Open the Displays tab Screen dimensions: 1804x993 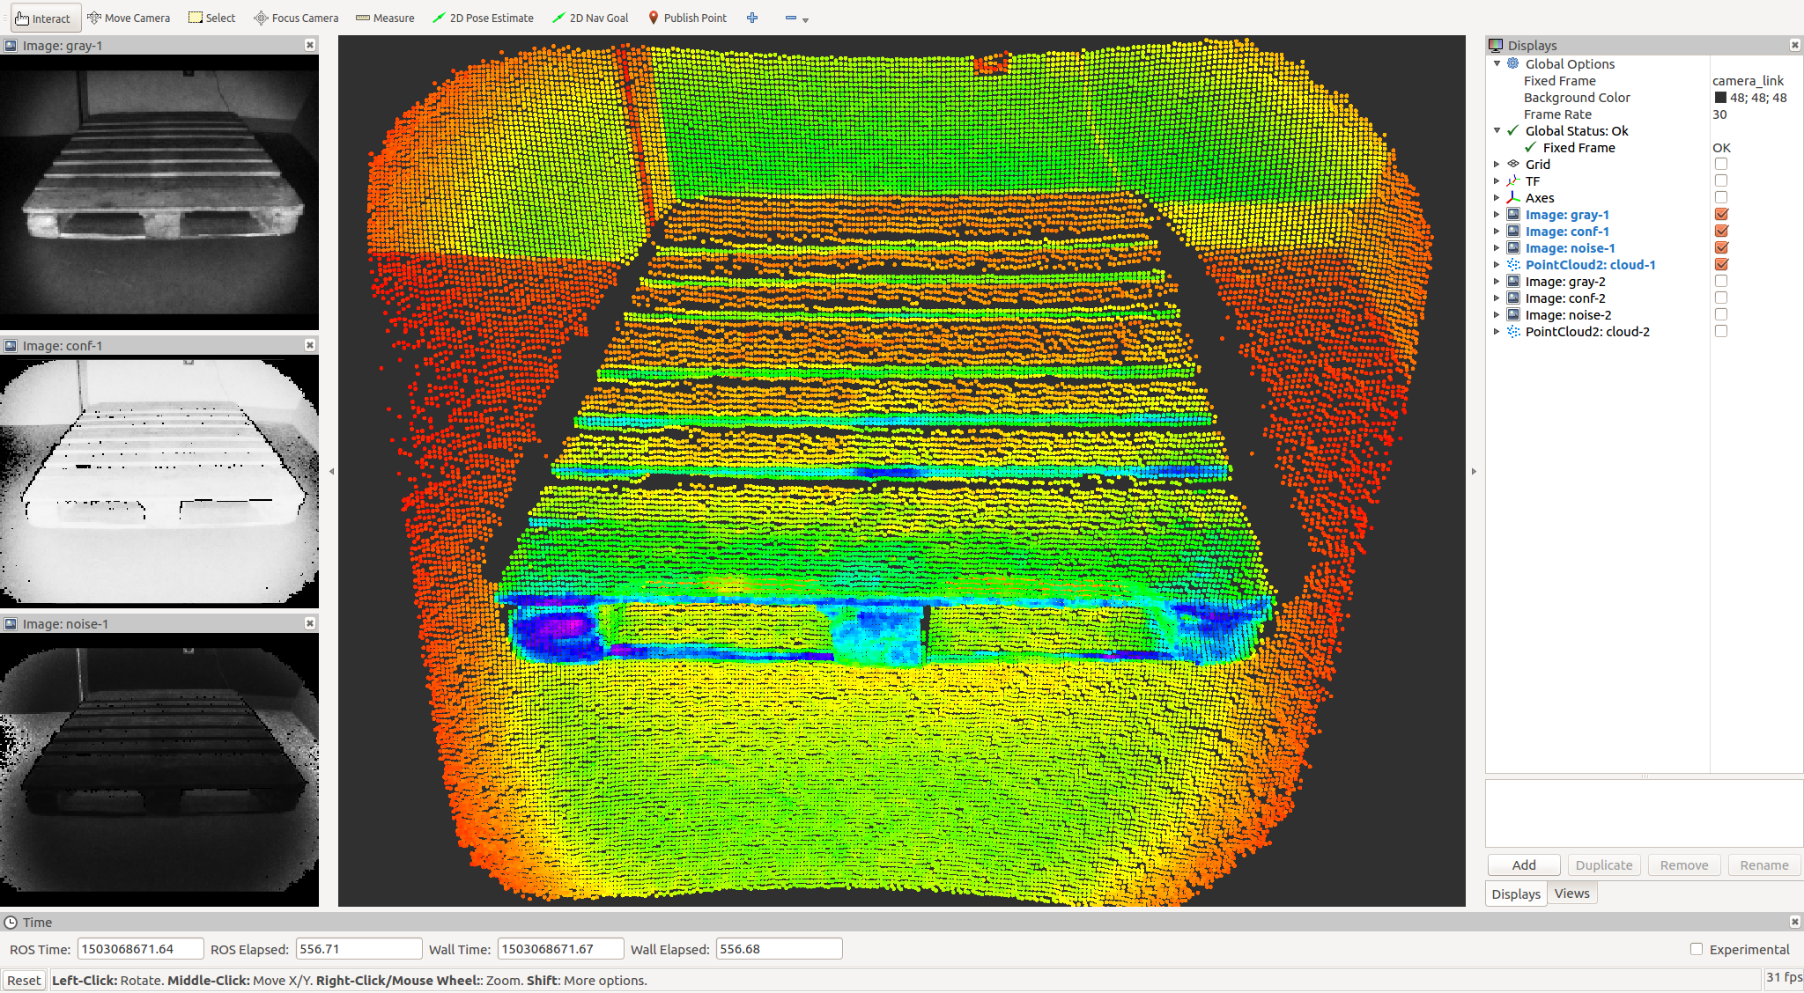(x=1516, y=894)
